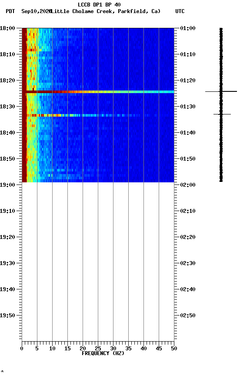
Task: Click the 19:10 PDT time label
Action: [x=7, y=211]
